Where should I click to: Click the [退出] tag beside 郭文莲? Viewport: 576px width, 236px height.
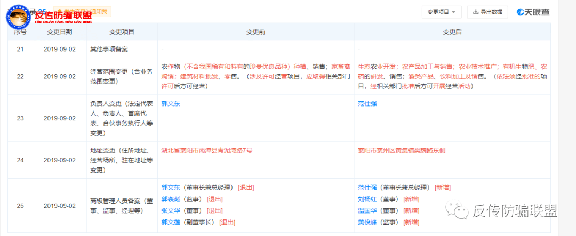coord(227,222)
